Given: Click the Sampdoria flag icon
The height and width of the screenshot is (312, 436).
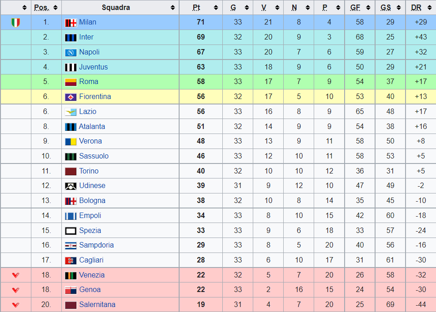Looking at the screenshot, I should tap(70, 246).
